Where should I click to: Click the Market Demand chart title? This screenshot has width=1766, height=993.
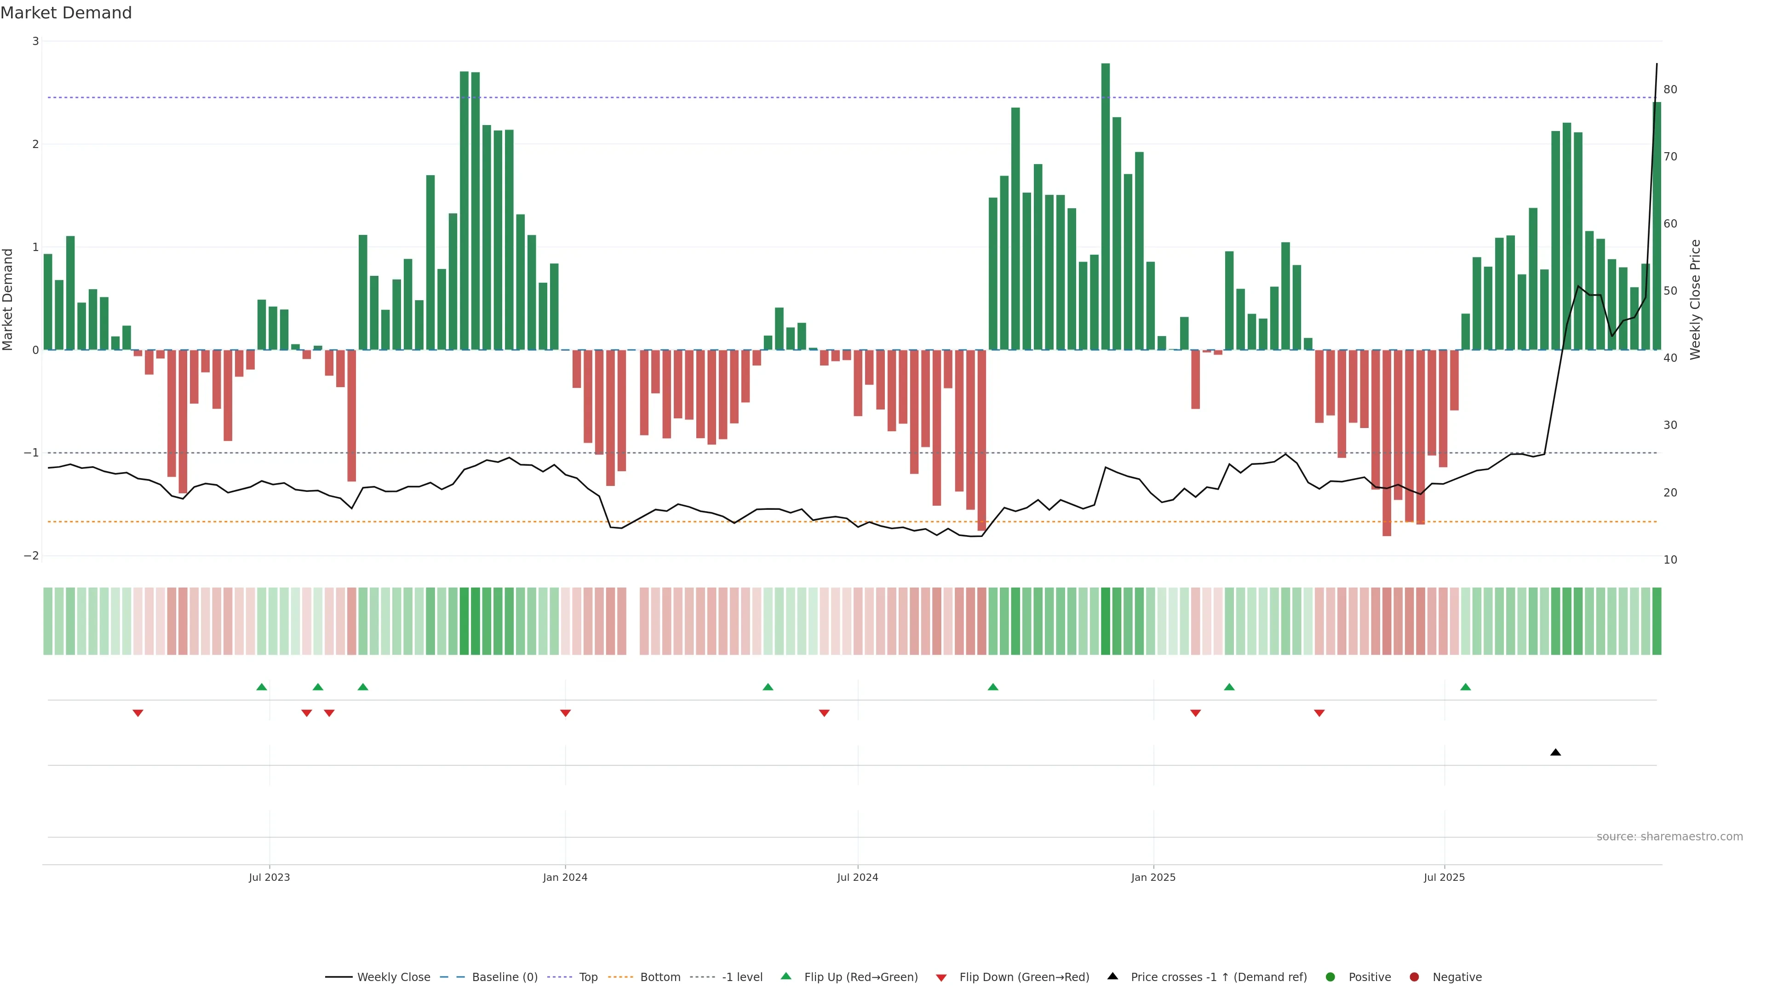tap(66, 13)
